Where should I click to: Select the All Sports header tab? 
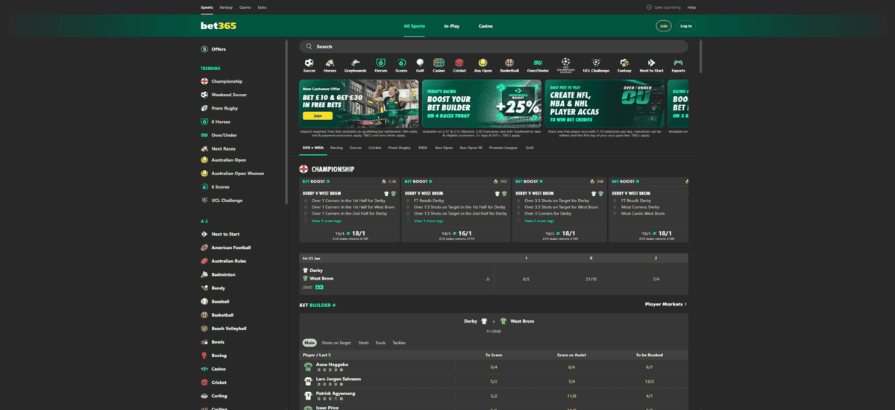(x=414, y=26)
